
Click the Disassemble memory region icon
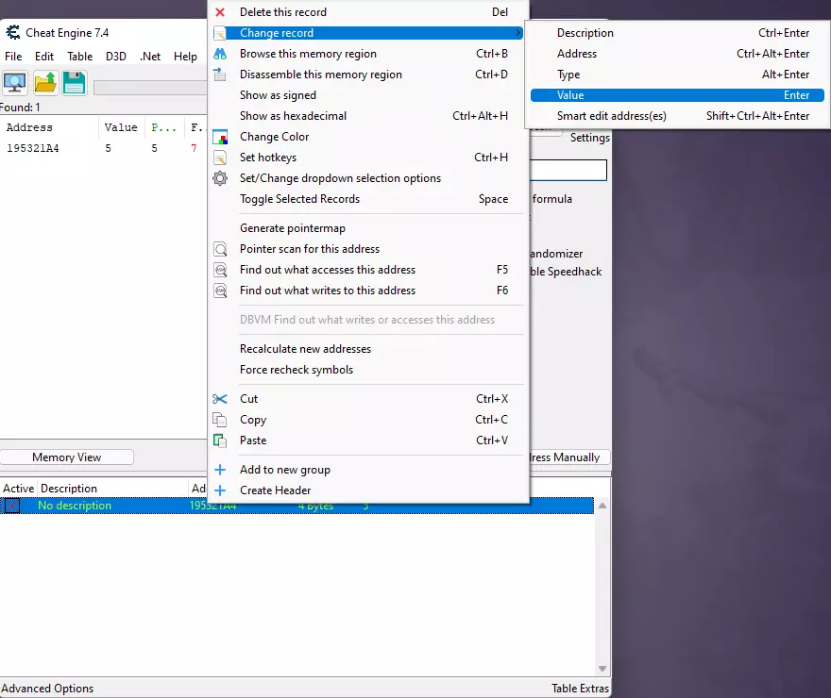coord(220,75)
